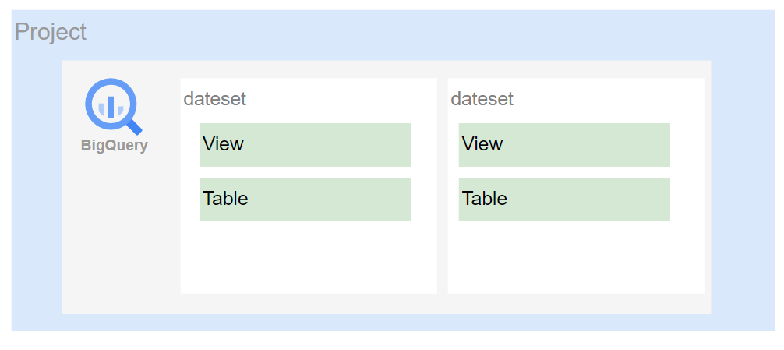Select the View box in the right dateset
The image size is (784, 350).
(x=564, y=145)
